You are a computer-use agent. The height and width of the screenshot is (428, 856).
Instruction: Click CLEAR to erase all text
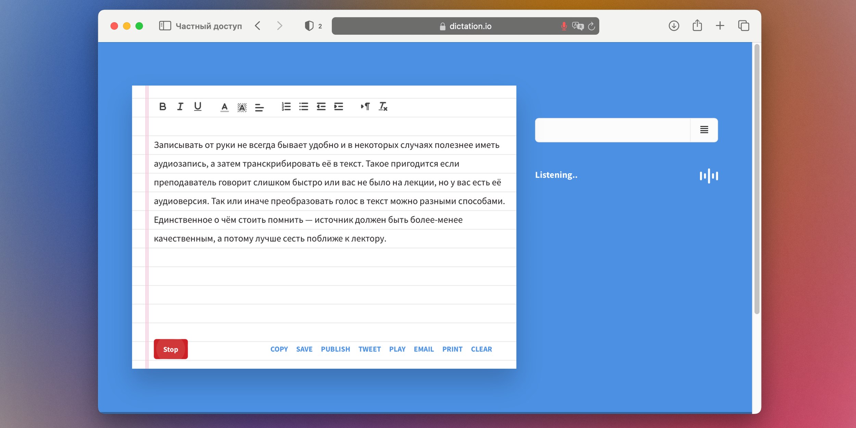tap(481, 349)
